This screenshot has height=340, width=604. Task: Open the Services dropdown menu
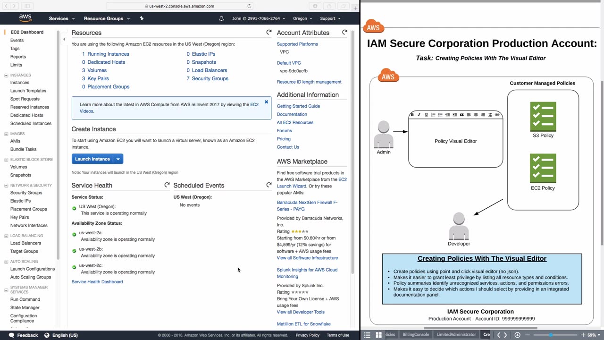coord(62,18)
